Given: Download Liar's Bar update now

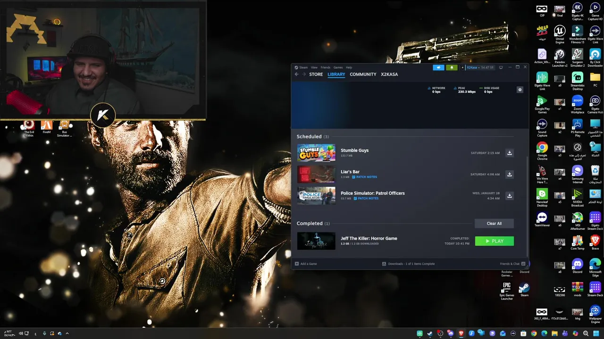Looking at the screenshot, I should point(509,174).
